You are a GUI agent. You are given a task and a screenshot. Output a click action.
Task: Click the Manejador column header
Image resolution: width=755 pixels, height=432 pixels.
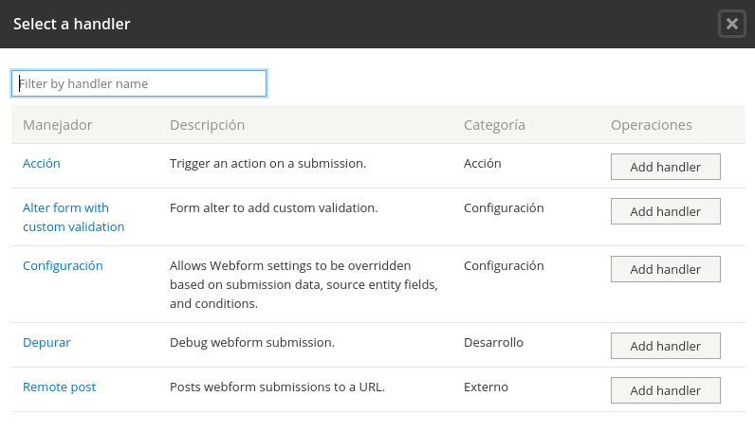tap(57, 125)
